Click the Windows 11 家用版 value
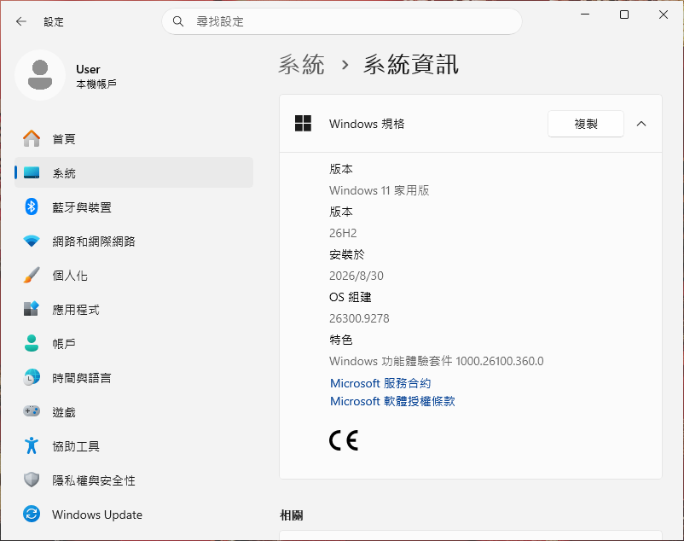This screenshot has width=684, height=541. (x=379, y=190)
